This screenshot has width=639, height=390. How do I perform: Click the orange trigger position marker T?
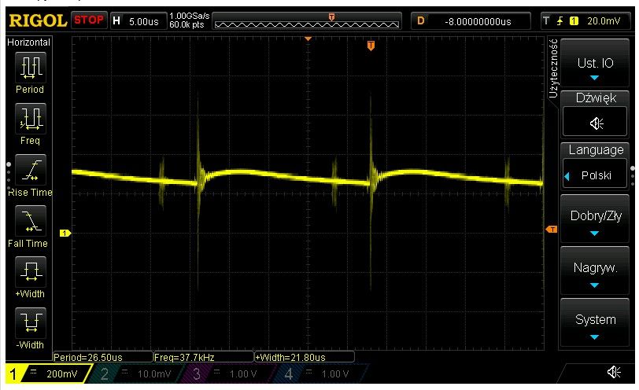click(x=371, y=45)
